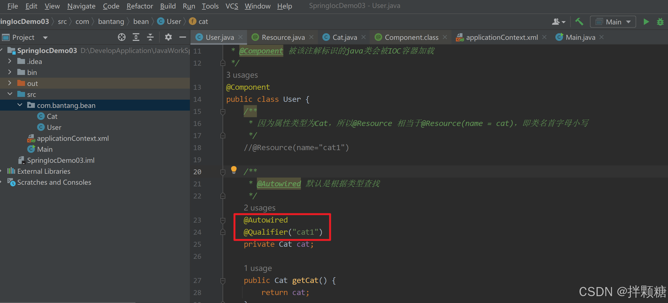This screenshot has width=668, height=303.
Task: Click the 3 usages hint above User class
Action: pyautogui.click(x=242, y=75)
